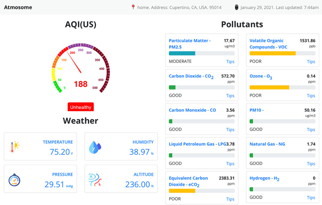Click the PM2.5 teal level bar
This screenshot has width=322, height=205.
click(x=182, y=54)
